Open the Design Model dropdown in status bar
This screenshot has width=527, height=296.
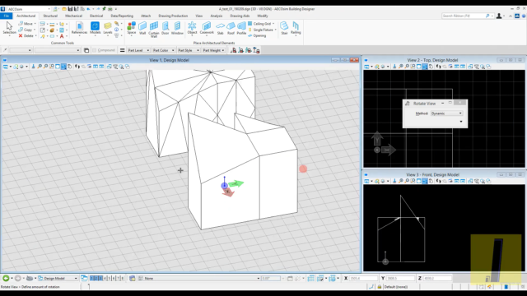point(58,278)
